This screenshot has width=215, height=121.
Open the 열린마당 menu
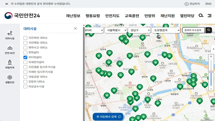(187, 16)
